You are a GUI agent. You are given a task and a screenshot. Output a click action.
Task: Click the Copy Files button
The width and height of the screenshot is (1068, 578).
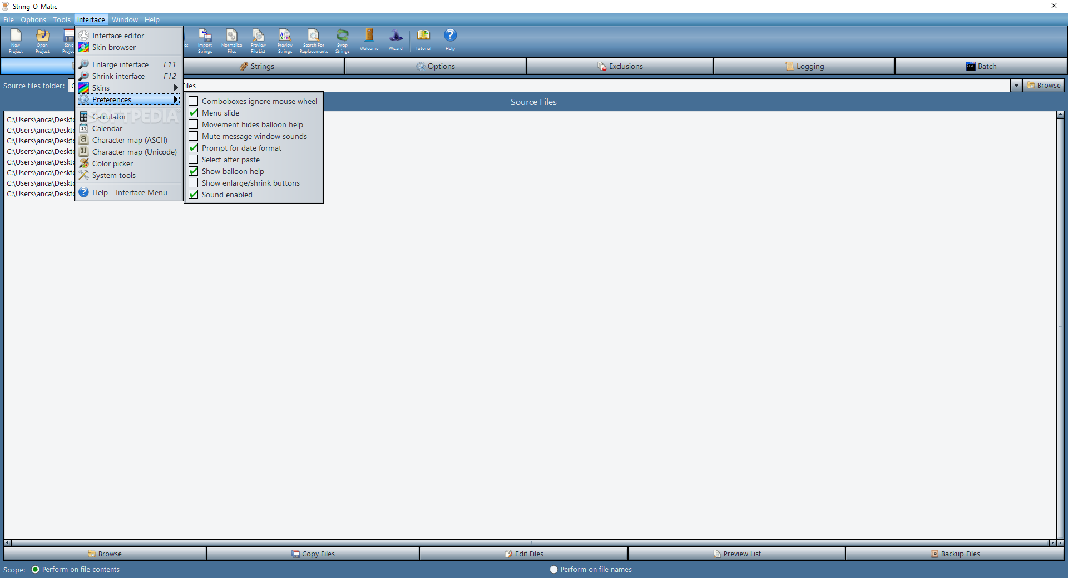coord(313,554)
